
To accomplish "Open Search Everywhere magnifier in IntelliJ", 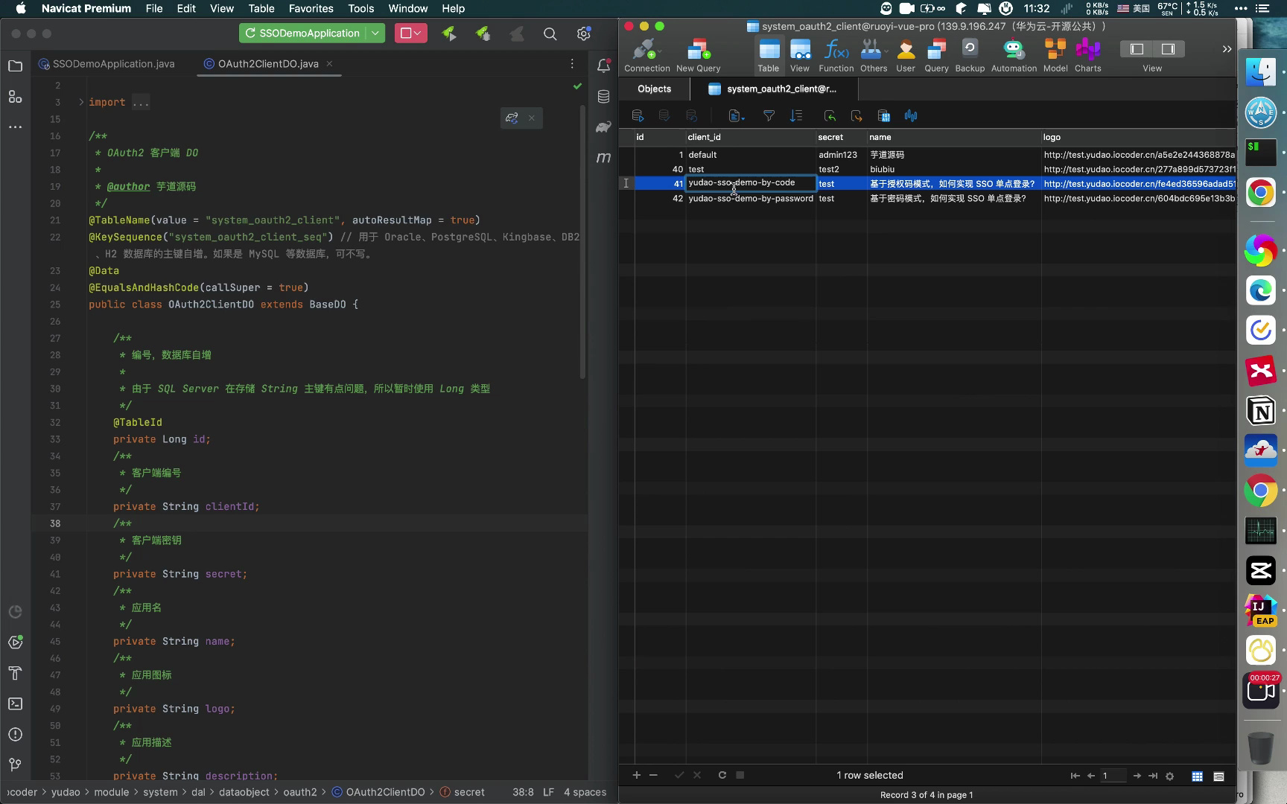I will pos(550,33).
